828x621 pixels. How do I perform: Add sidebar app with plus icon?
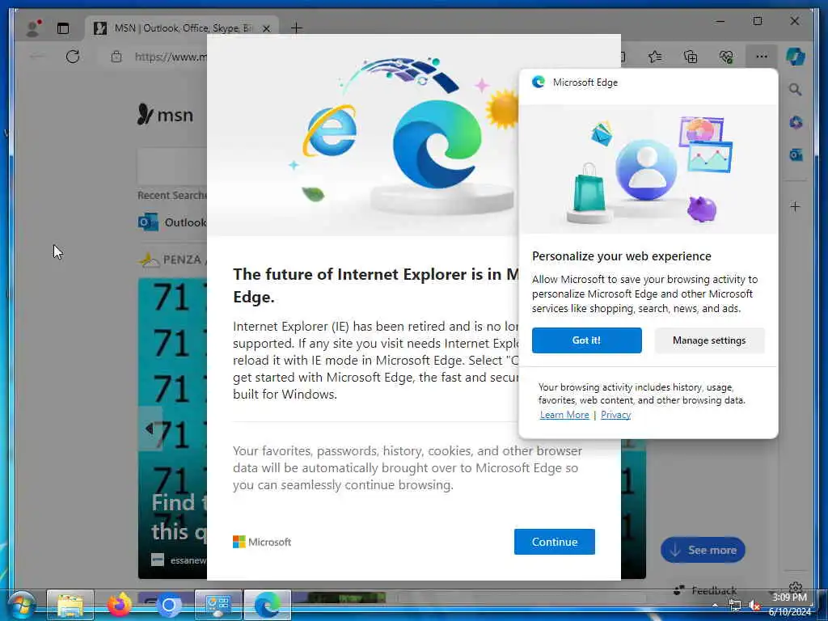pos(796,206)
